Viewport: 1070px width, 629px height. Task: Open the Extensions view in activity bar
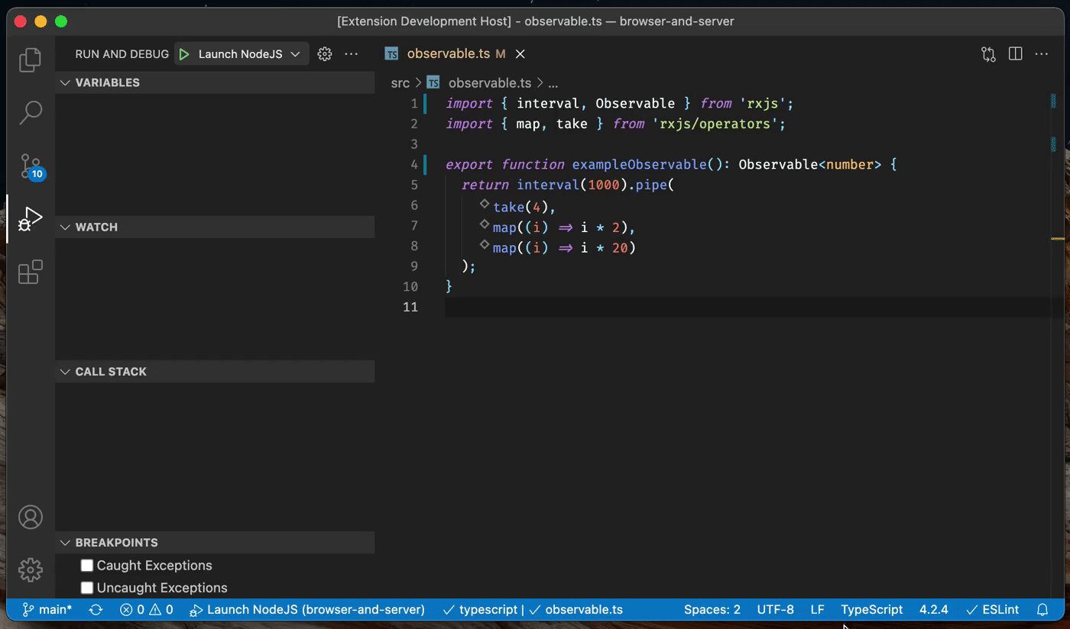point(30,272)
